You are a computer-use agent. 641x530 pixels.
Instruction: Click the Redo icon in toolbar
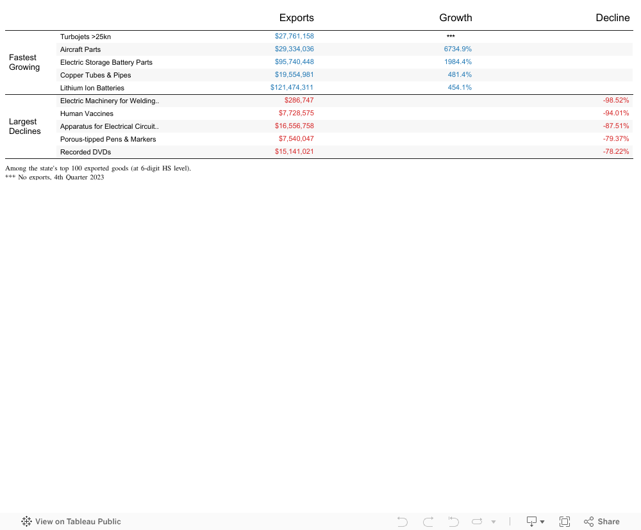[428, 522]
